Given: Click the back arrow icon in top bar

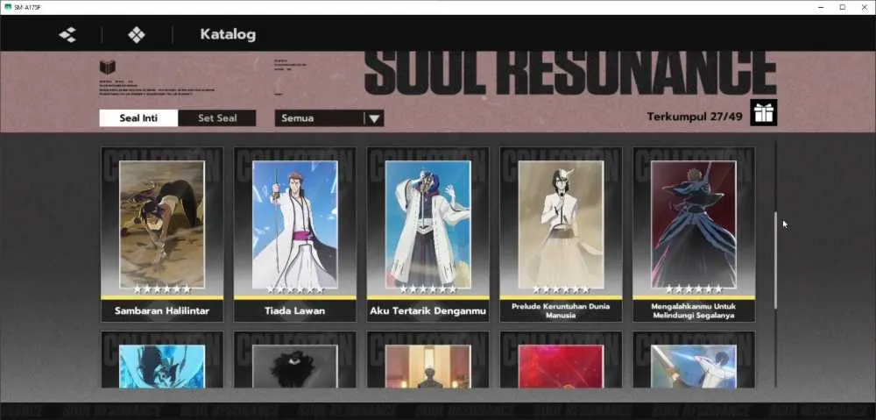Looking at the screenshot, I should click(67, 35).
